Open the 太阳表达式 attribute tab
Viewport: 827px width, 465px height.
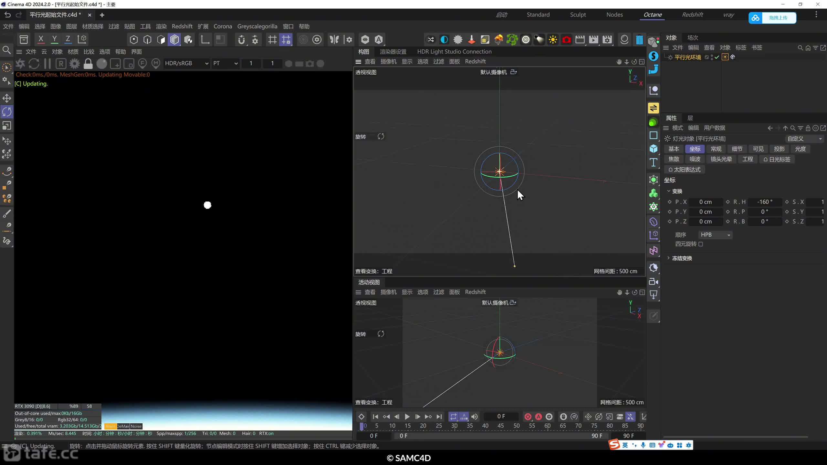pos(684,170)
